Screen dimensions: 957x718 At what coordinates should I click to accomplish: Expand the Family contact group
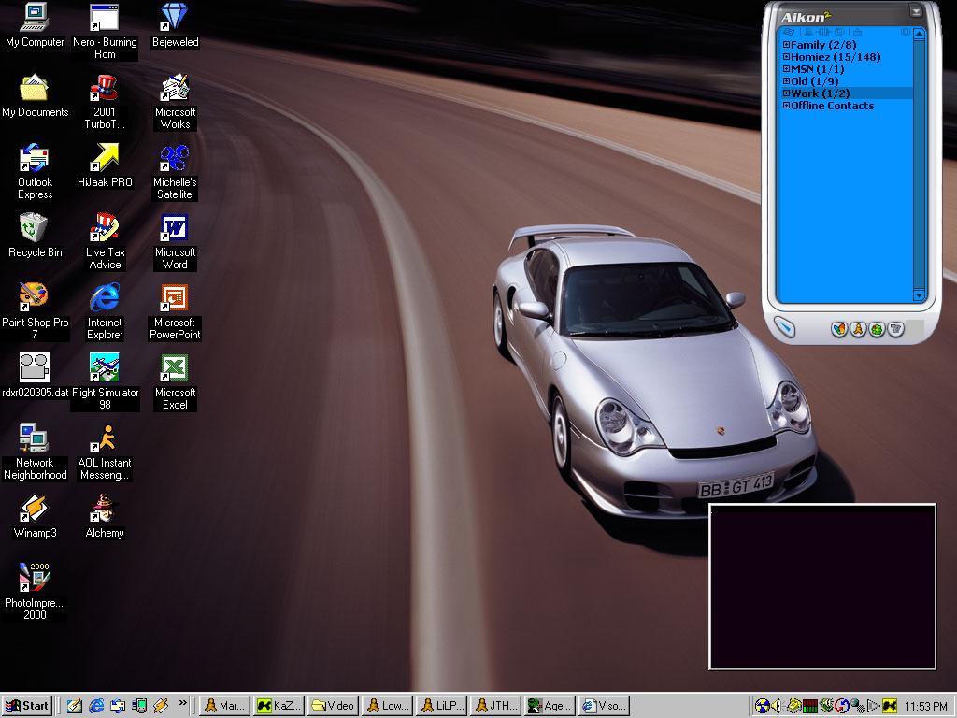click(x=787, y=45)
